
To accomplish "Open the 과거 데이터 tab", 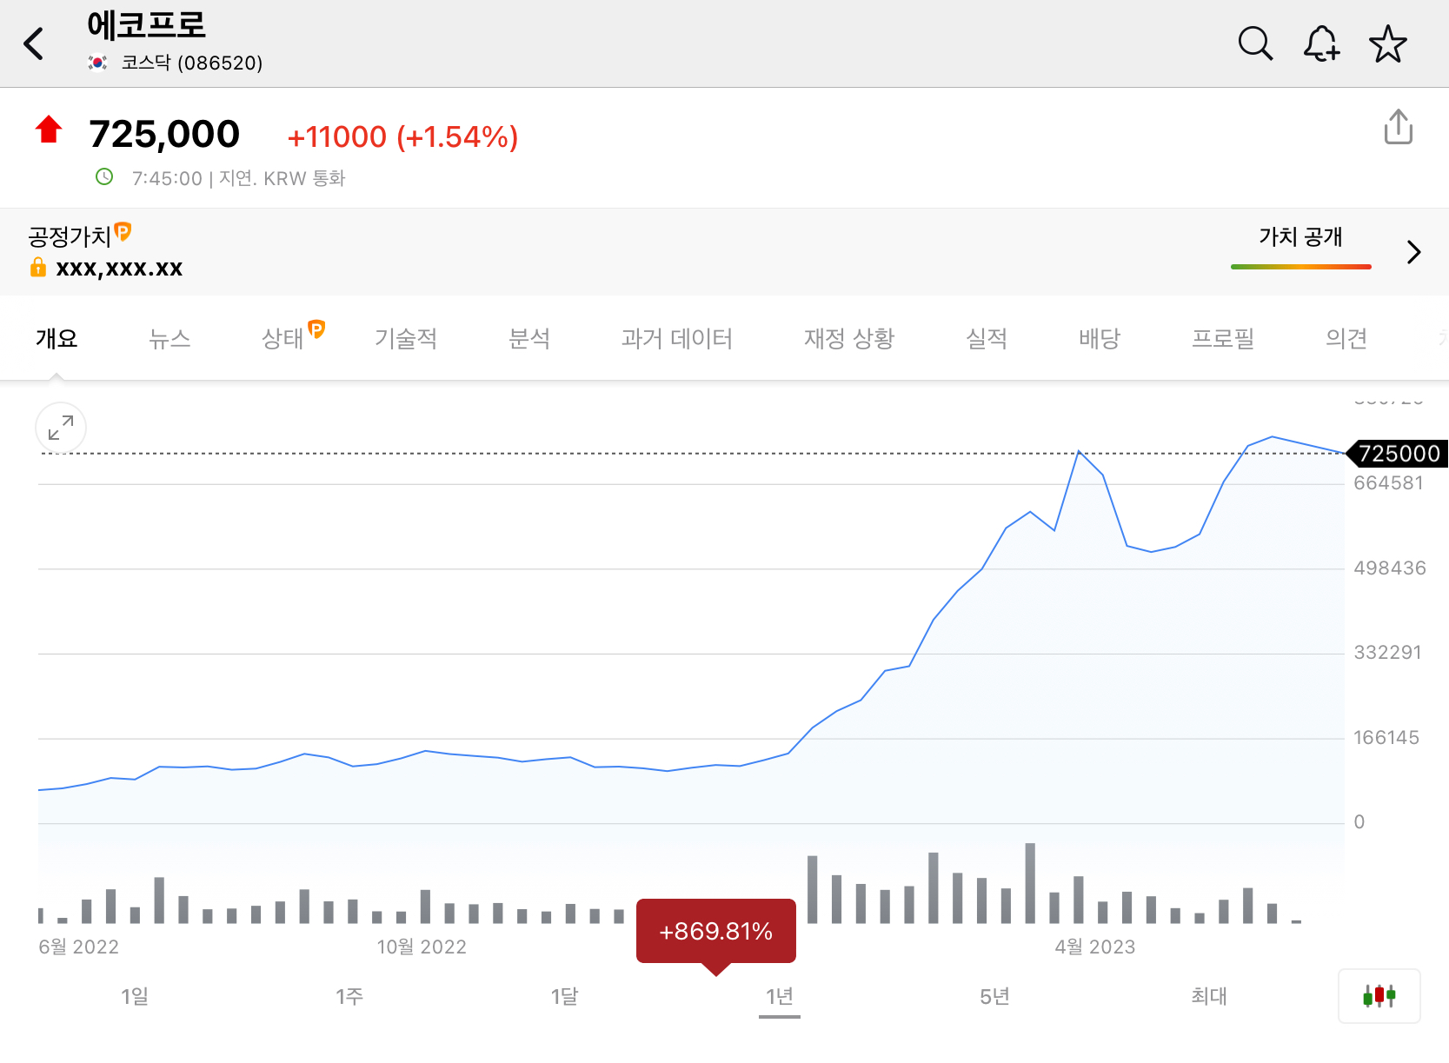I will coord(676,338).
